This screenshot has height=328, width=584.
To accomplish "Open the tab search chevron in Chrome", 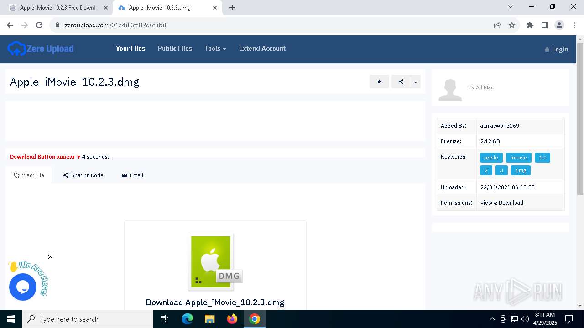I will click(511, 7).
